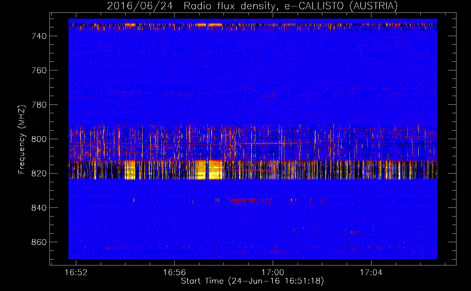Image resolution: width=471 pixels, height=291 pixels.
Task: Click the plot title 'Radio flux density, e-CALLISTO (AUSTRIA)'
Action: pyautogui.click(x=291, y=6)
